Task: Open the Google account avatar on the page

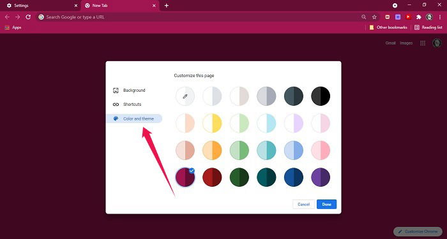Action: point(437,43)
